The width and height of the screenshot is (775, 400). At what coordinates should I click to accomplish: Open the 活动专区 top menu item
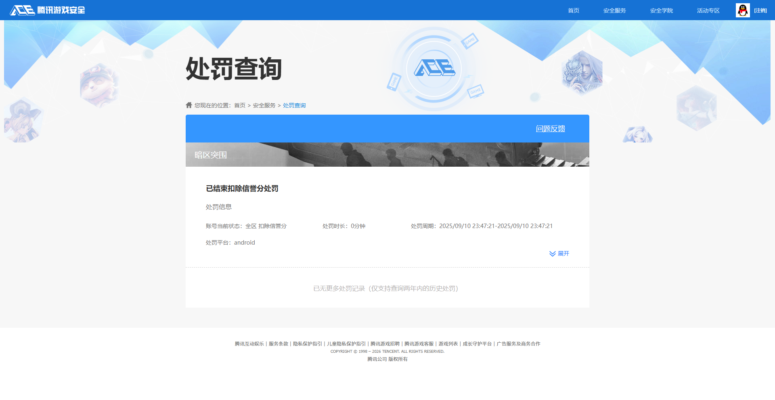[708, 10]
